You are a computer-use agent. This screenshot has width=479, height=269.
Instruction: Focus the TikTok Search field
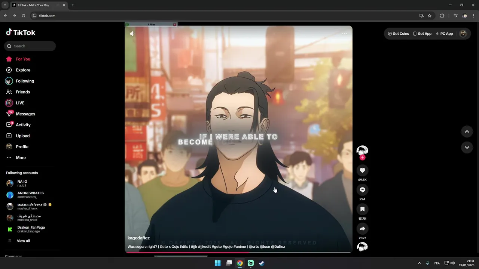(x=30, y=46)
